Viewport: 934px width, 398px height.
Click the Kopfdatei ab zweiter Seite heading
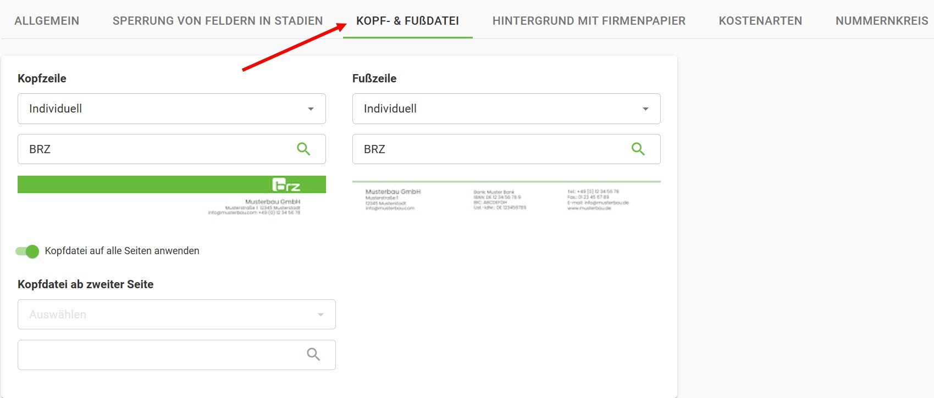[x=85, y=284]
